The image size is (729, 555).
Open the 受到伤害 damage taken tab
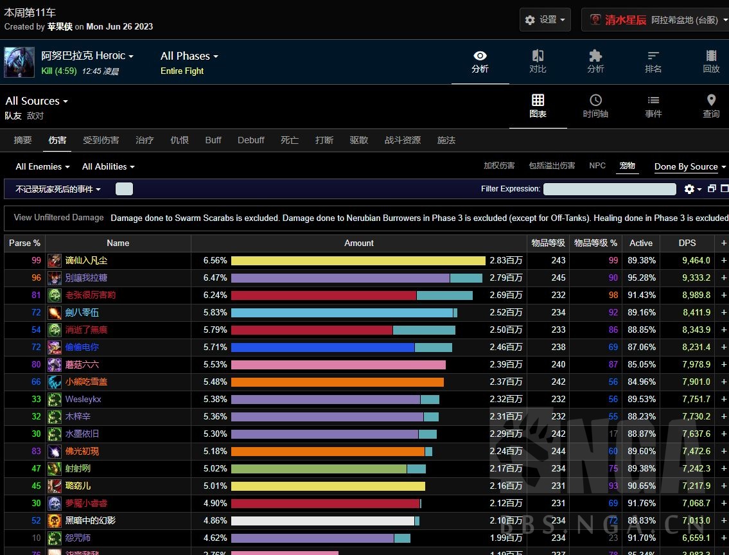101,140
